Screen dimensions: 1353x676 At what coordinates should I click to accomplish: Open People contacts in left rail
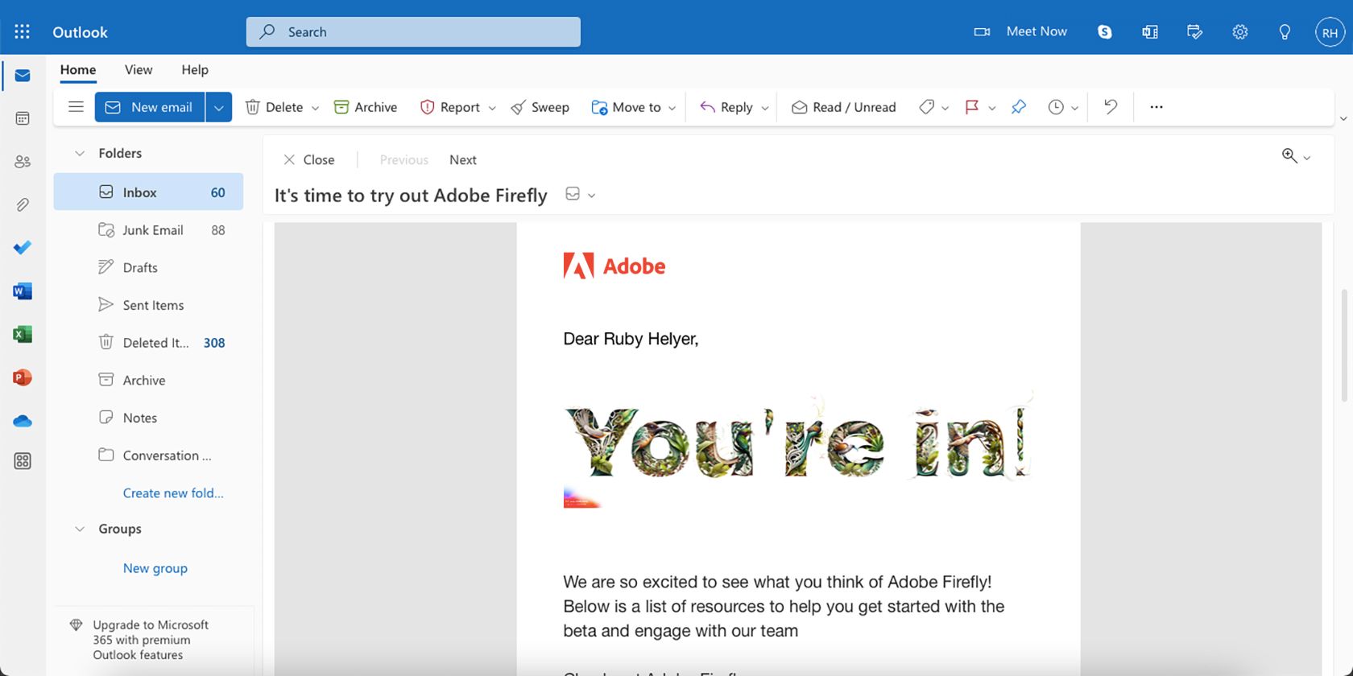[23, 162]
